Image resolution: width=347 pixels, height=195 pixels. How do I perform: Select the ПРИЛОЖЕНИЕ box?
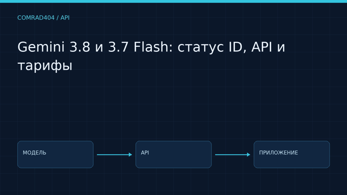click(292, 154)
